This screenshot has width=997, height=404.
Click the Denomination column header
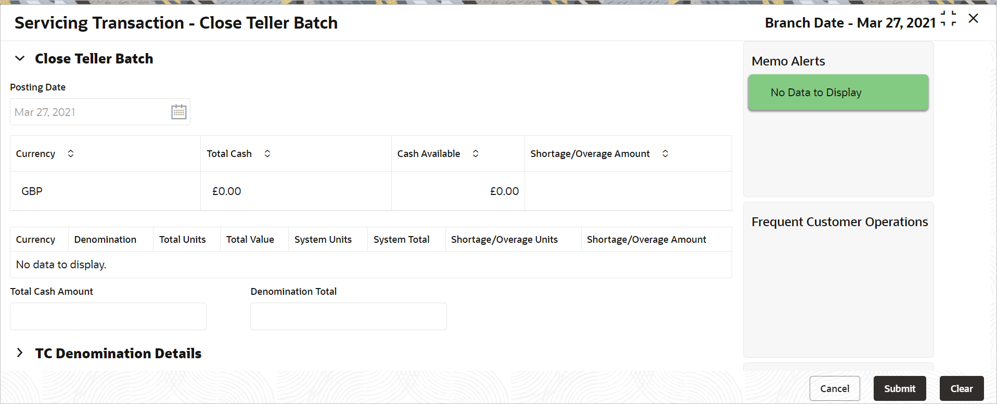[x=105, y=240]
